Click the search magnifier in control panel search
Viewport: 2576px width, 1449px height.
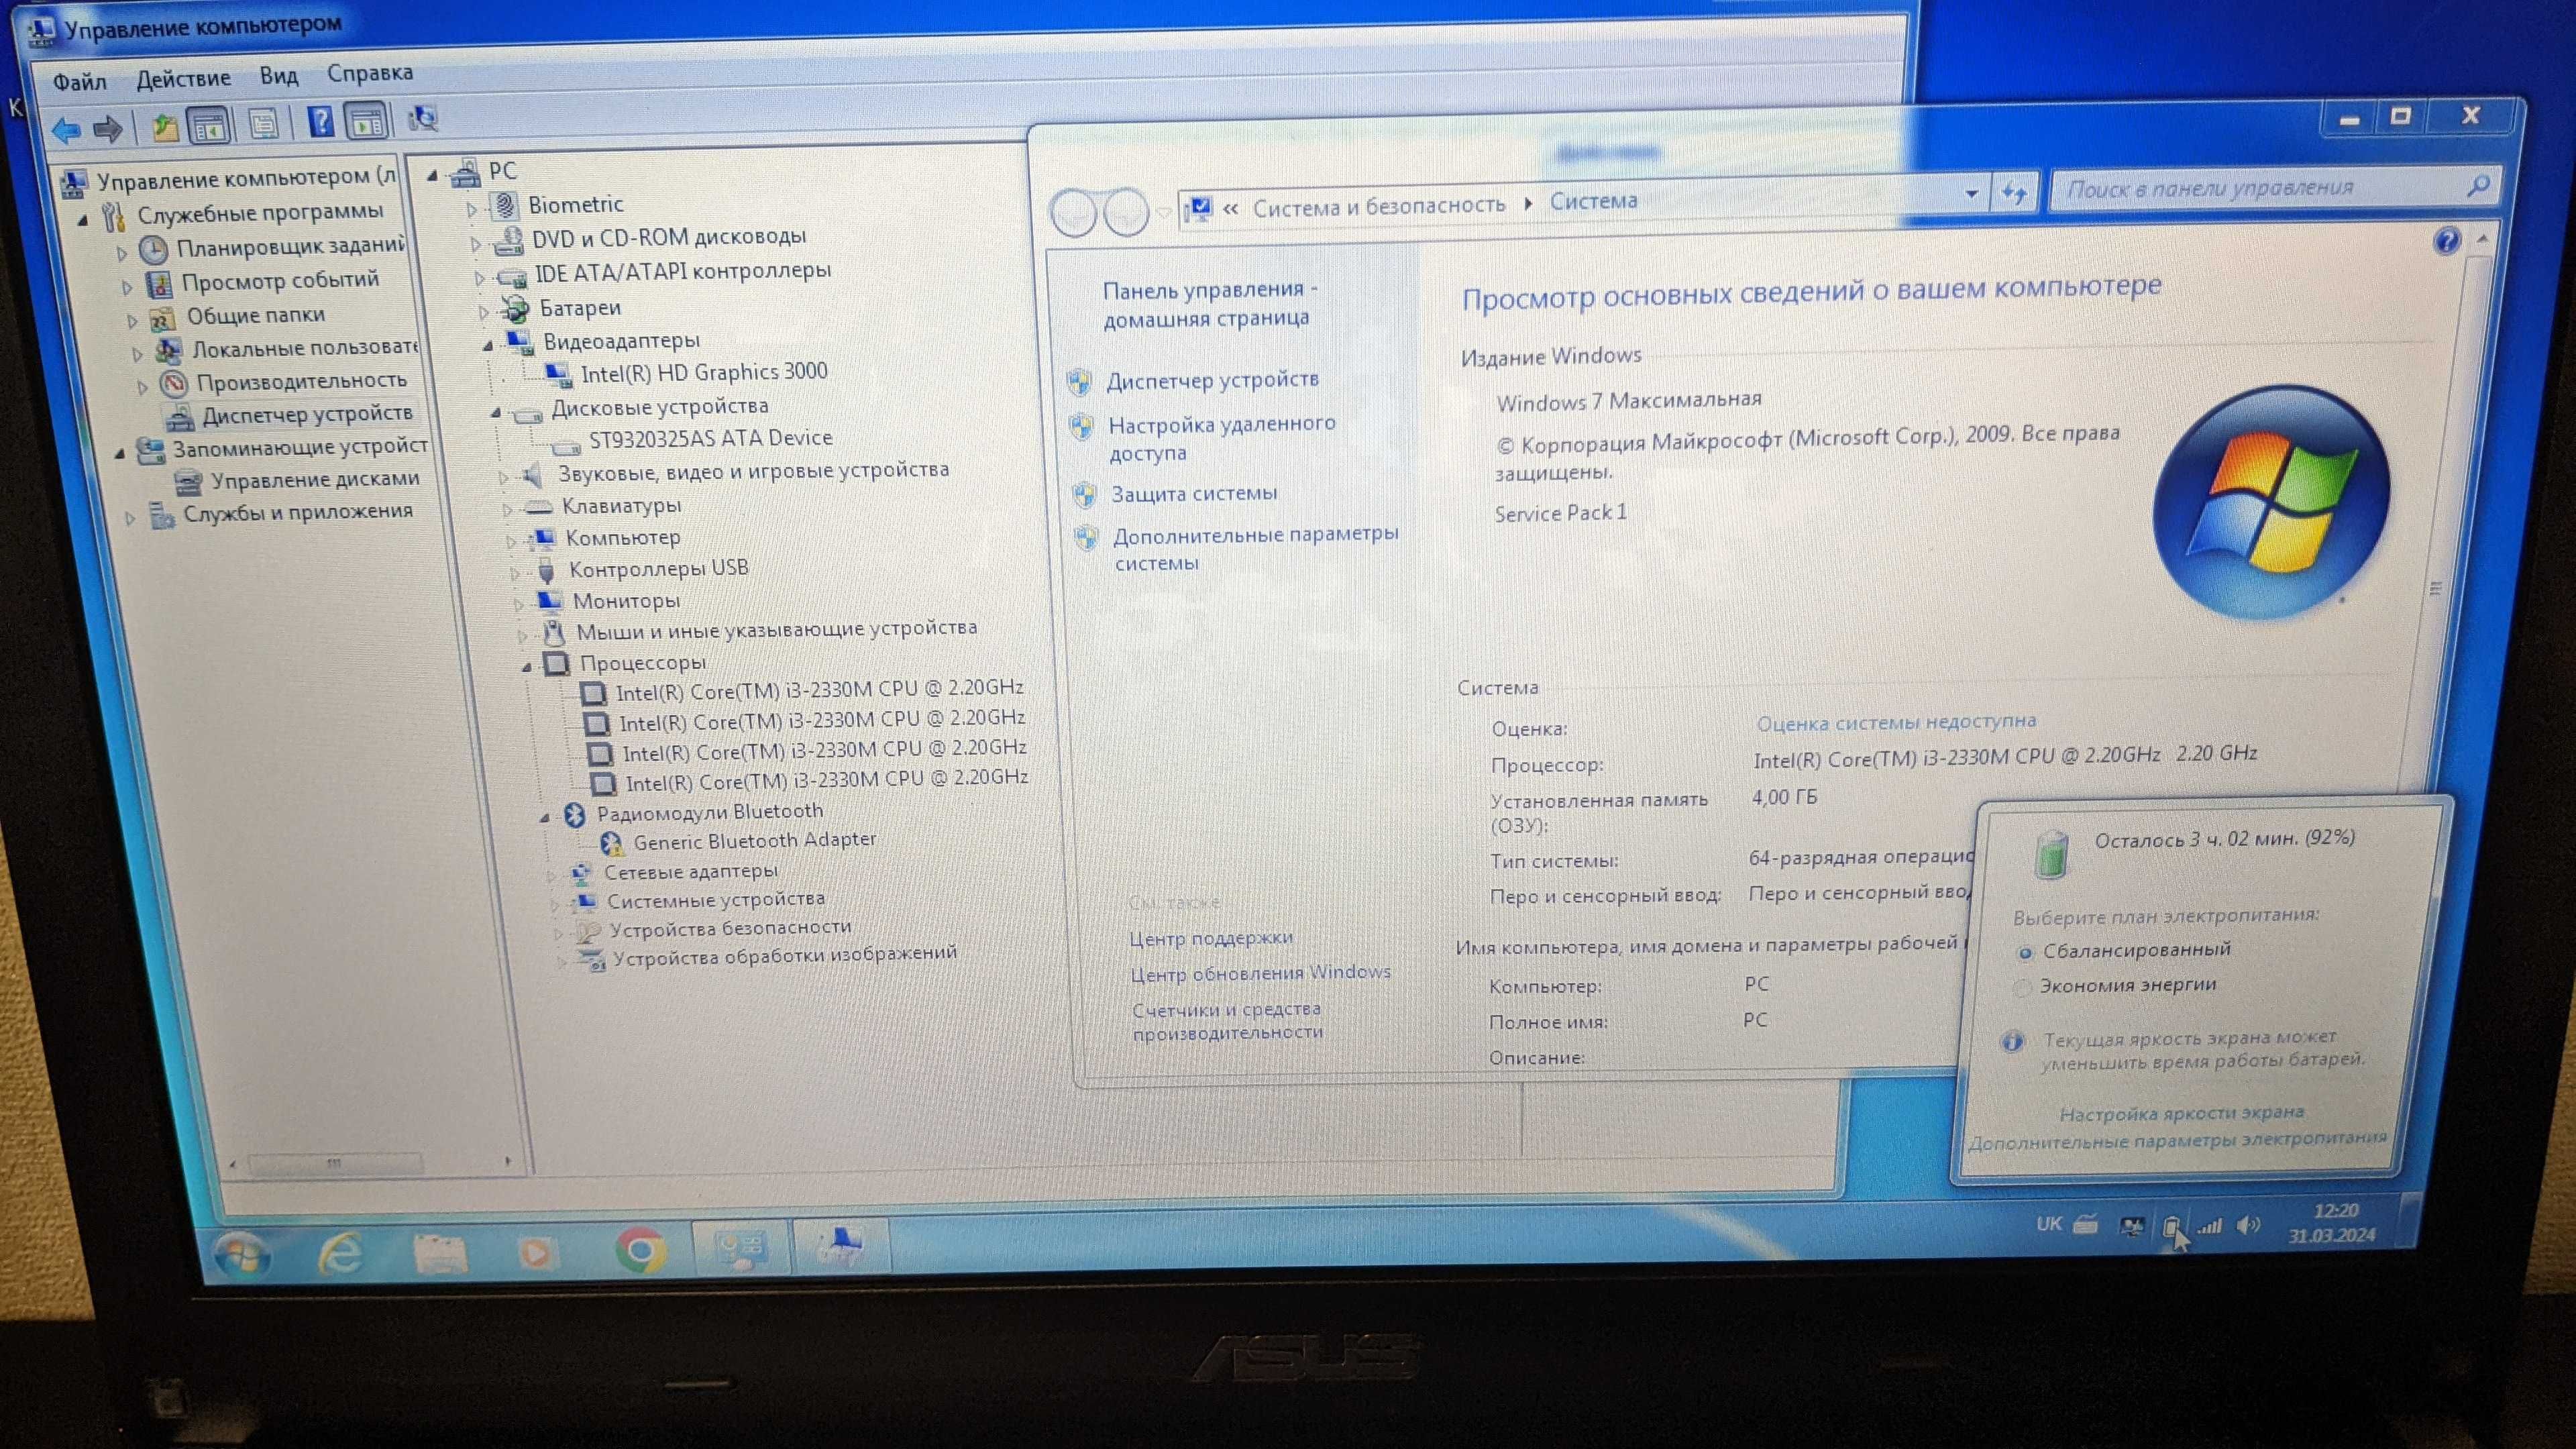2478,185
